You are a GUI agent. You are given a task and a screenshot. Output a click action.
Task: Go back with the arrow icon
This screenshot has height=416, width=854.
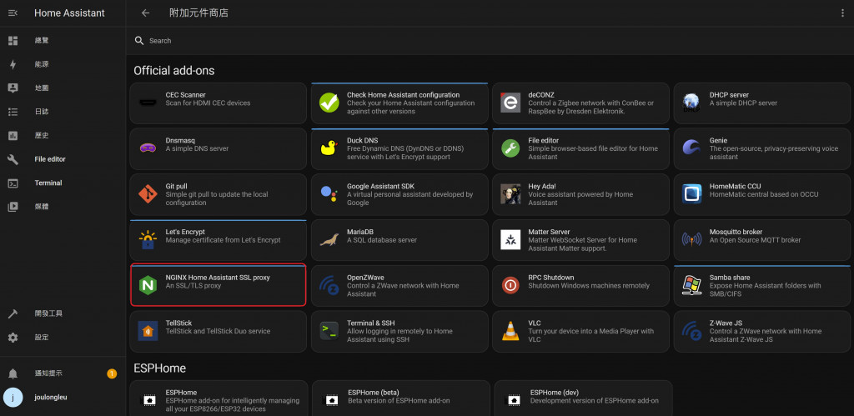pyautogui.click(x=145, y=13)
